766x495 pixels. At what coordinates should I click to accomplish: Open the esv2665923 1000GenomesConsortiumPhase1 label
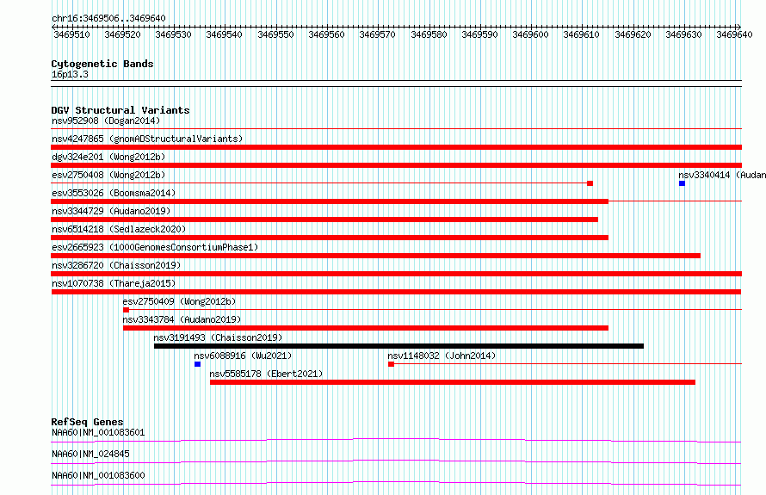(155, 247)
